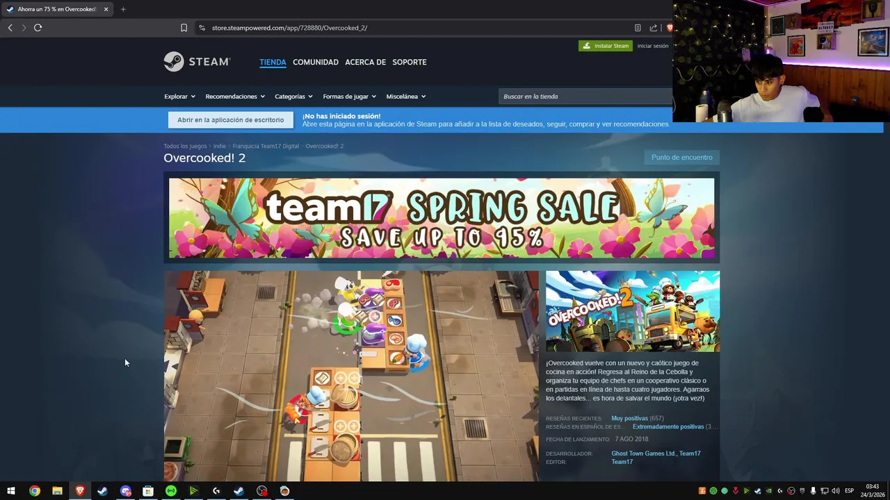Click the volume speaker icon in the tray
This screenshot has height=500, width=890.
point(835,491)
